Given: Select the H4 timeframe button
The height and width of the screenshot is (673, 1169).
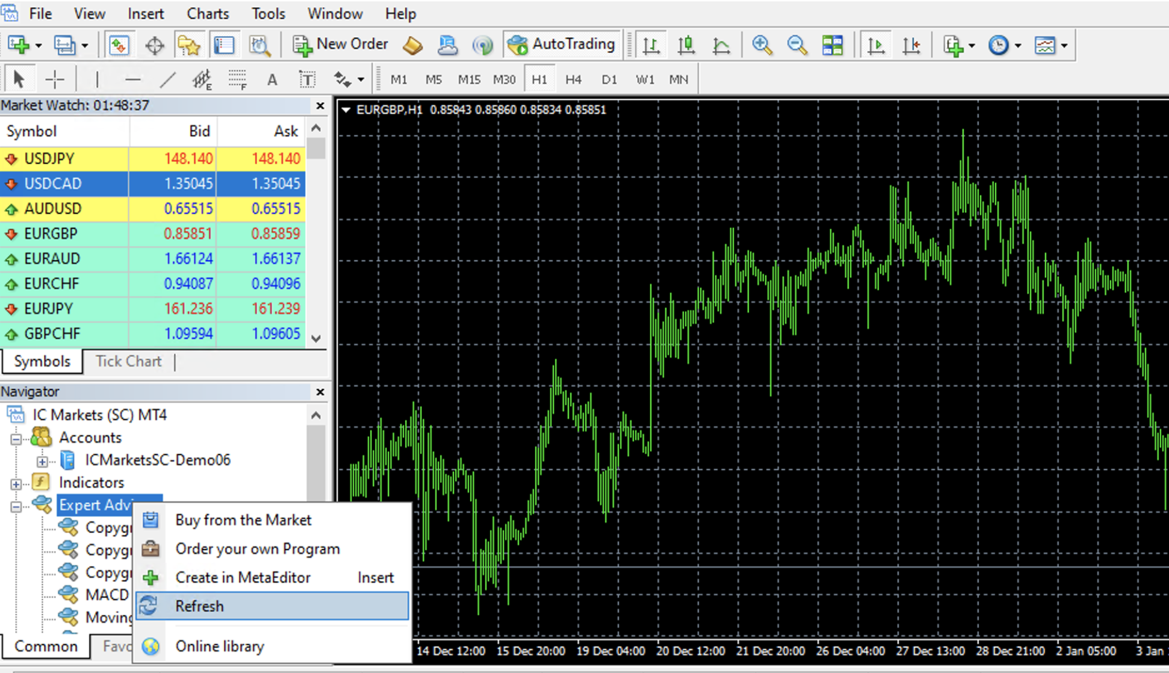Looking at the screenshot, I should pos(573,79).
